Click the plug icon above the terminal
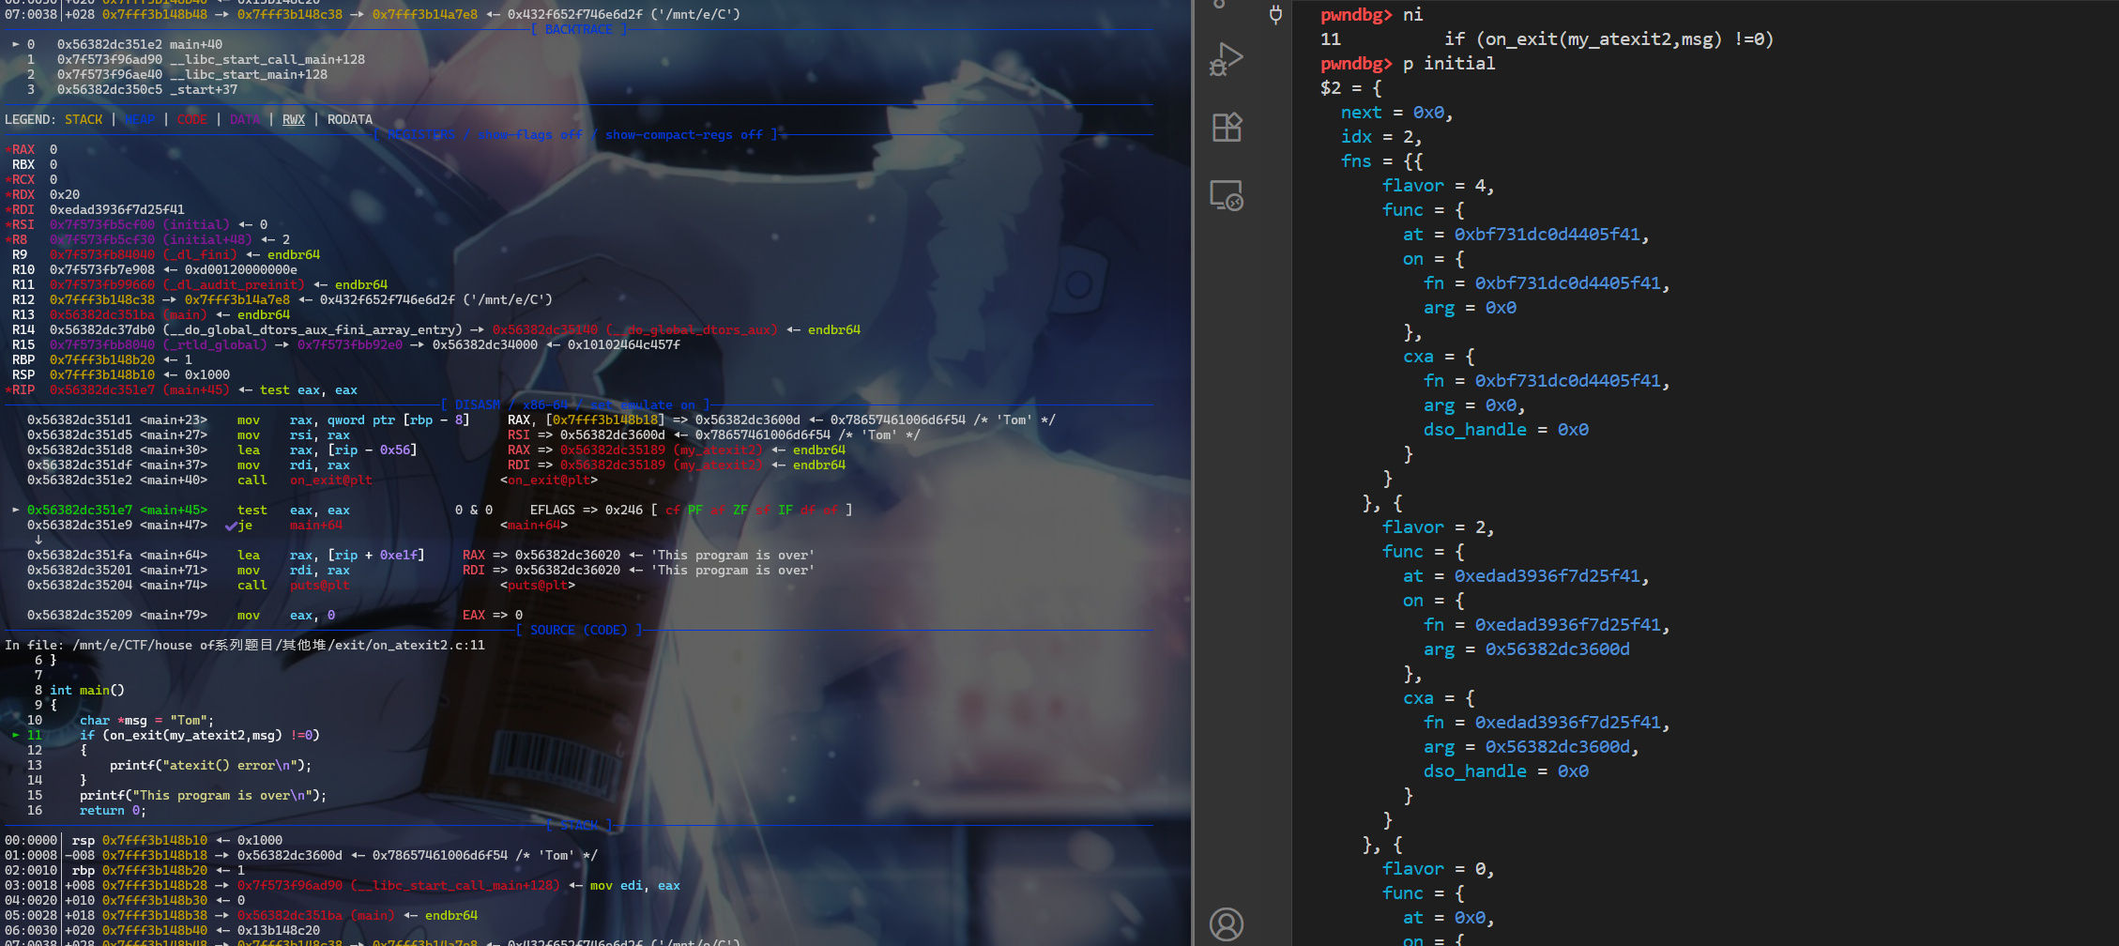This screenshot has width=2119, height=946. [1275, 14]
